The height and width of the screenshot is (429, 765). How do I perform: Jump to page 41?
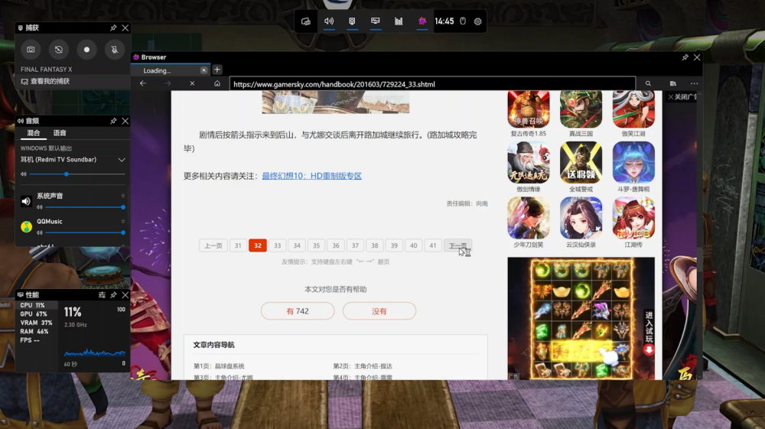433,245
